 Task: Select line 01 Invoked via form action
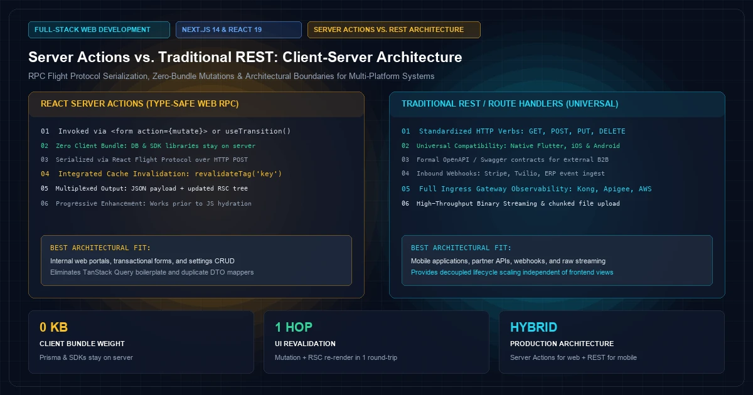pyautogui.click(x=166, y=131)
